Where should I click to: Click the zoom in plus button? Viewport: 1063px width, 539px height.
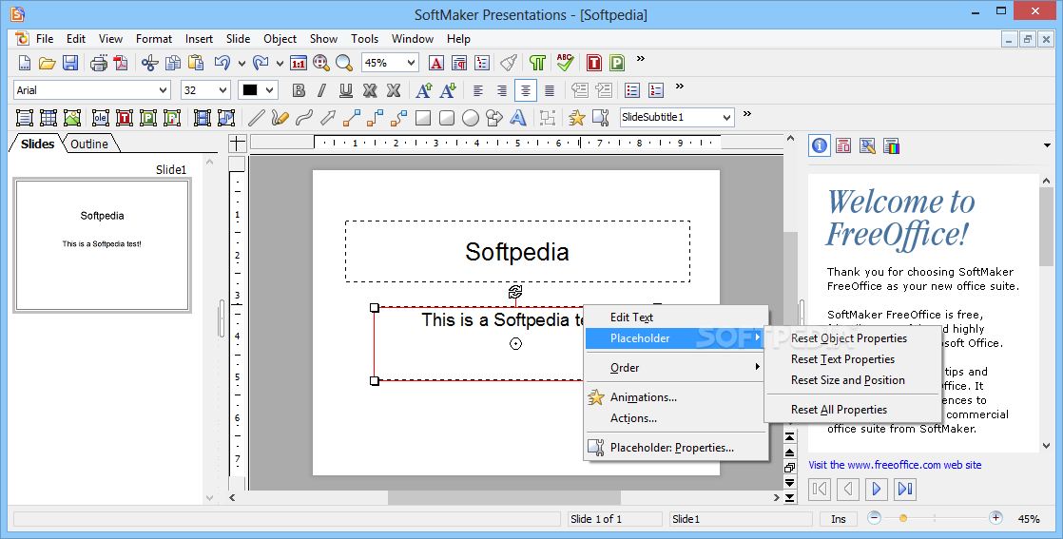[995, 518]
